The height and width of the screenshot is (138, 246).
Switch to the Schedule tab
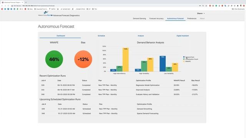click(101, 36)
